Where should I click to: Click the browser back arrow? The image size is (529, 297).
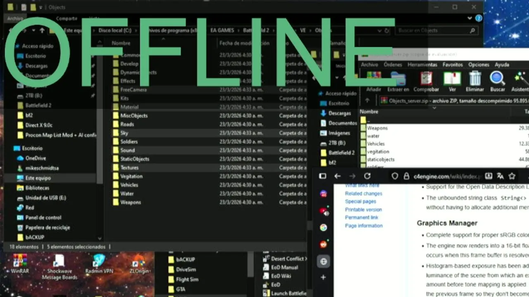[x=337, y=176]
